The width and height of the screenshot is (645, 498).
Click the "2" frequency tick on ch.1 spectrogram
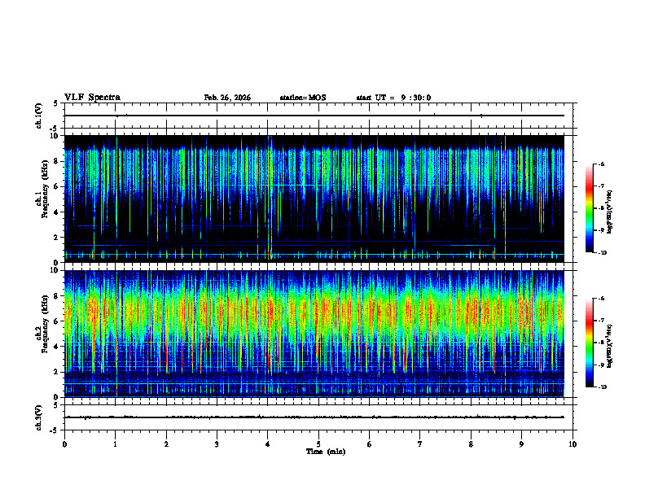coord(57,238)
